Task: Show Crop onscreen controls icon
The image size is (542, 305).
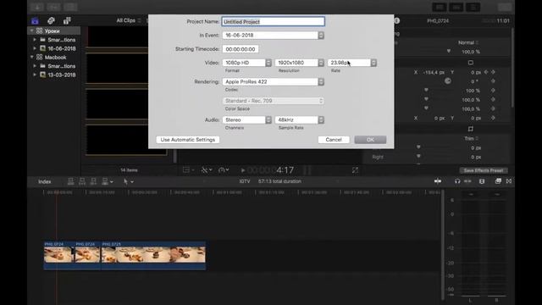Action: tap(471, 129)
